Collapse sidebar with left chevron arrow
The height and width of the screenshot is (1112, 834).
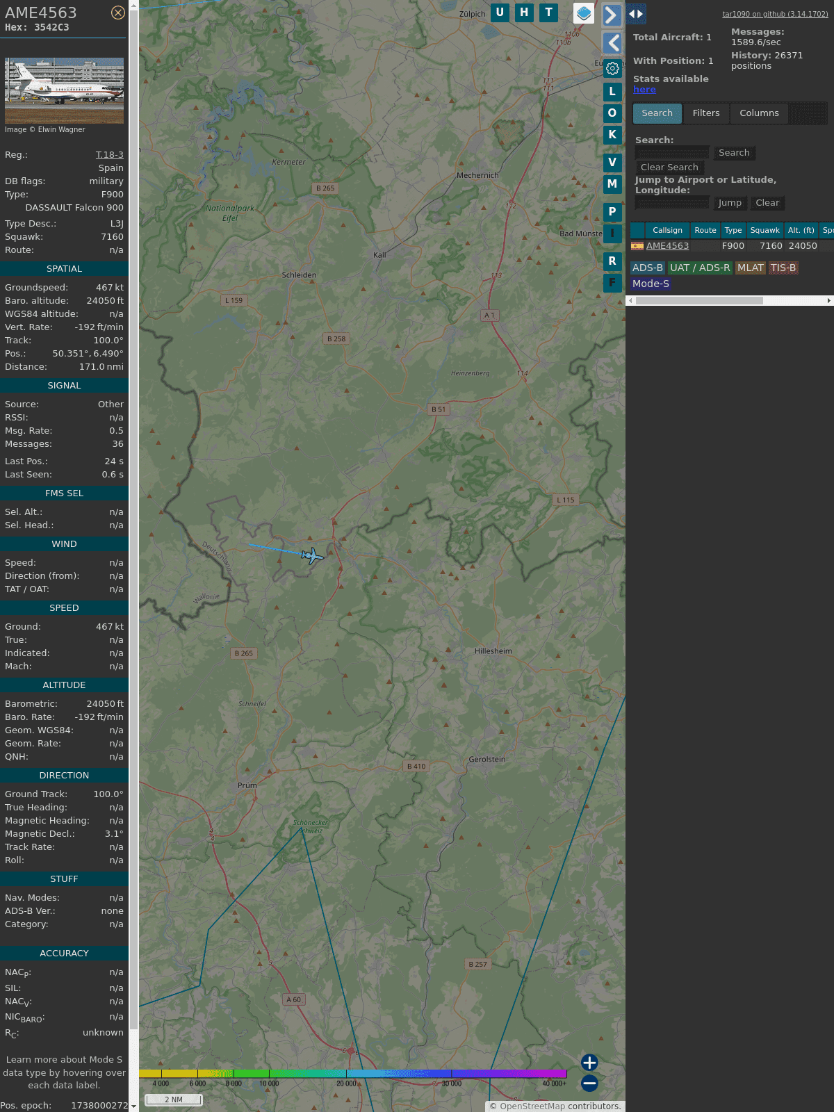point(612,43)
